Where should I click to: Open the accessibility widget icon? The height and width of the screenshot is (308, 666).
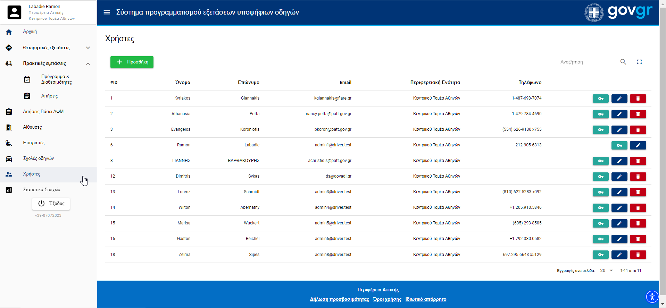point(652,297)
